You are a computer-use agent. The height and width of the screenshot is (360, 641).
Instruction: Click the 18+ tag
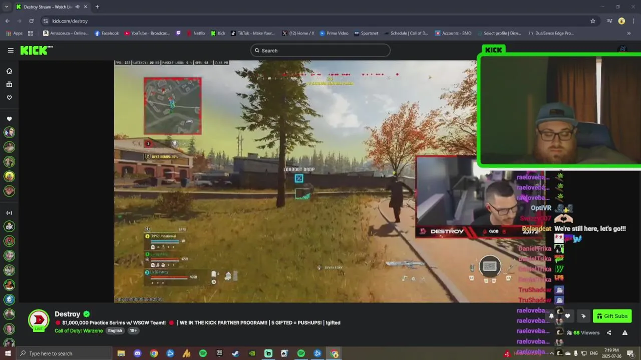(x=133, y=330)
